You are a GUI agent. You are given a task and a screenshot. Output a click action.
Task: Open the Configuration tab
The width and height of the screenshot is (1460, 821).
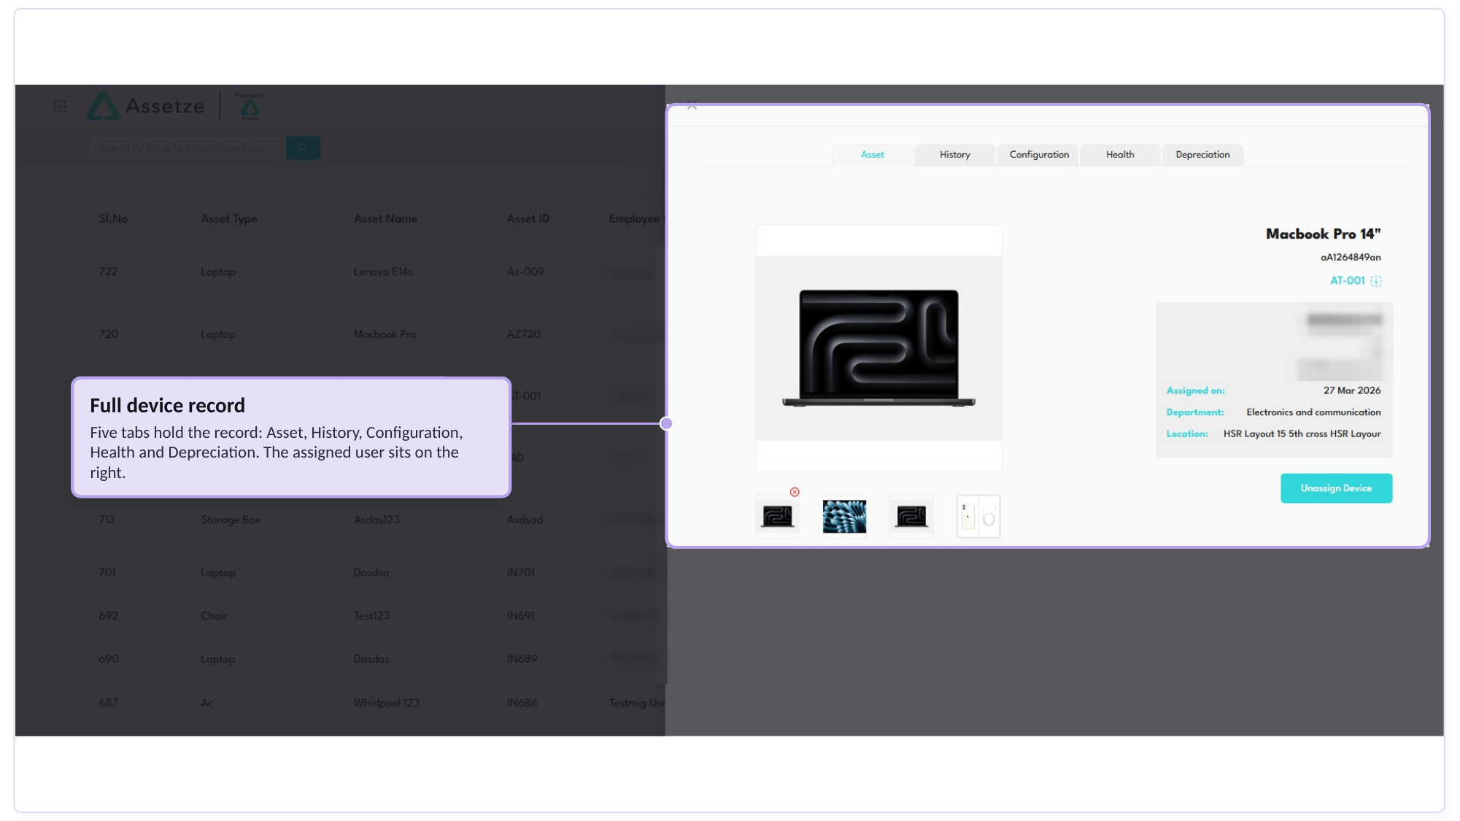1039,155
